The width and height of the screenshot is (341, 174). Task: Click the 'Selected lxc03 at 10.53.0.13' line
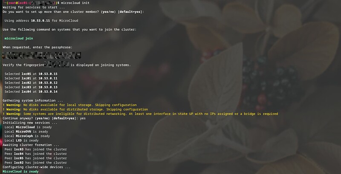pos(31,87)
